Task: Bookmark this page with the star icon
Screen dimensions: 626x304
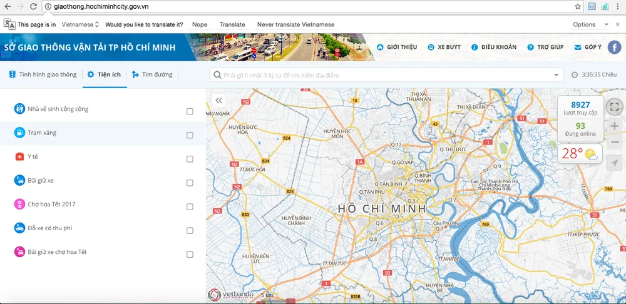Action: pos(578,6)
